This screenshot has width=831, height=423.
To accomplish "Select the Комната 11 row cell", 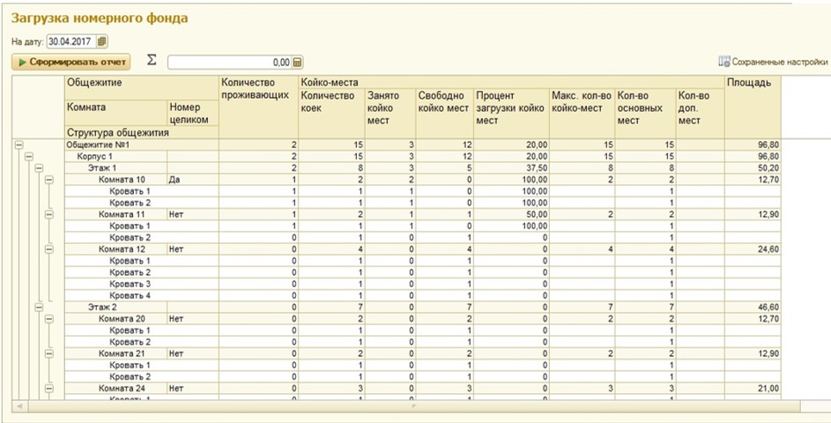I will tap(122, 214).
